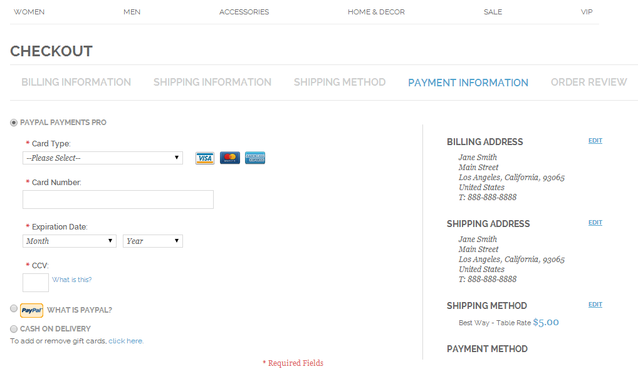638x389 pixels.
Task: Click 'click here' to add gift cards
Action: pos(125,341)
